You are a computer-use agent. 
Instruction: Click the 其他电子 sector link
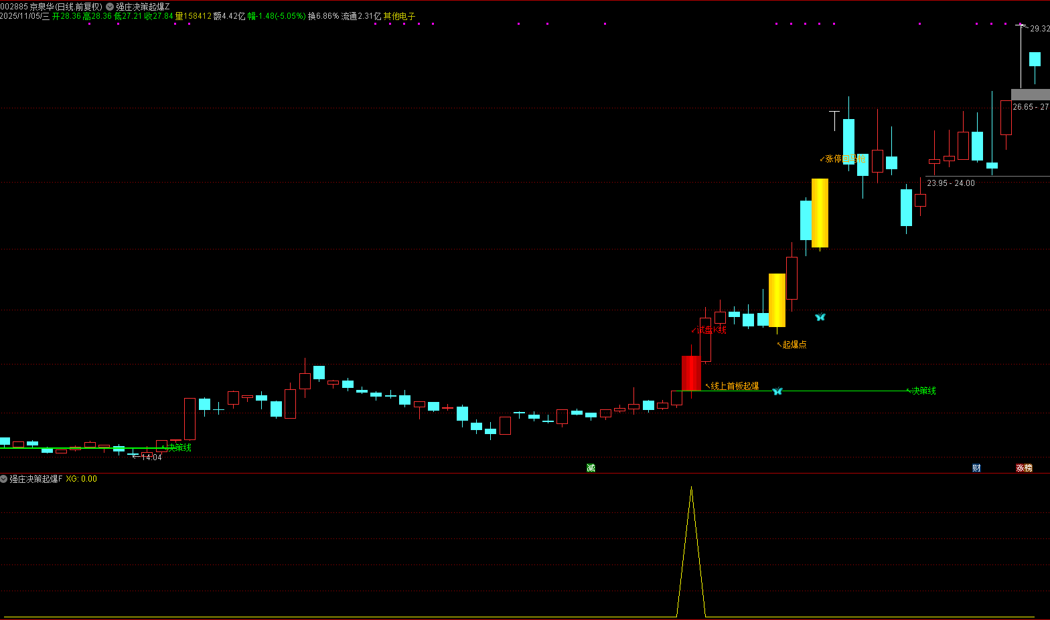pos(399,16)
